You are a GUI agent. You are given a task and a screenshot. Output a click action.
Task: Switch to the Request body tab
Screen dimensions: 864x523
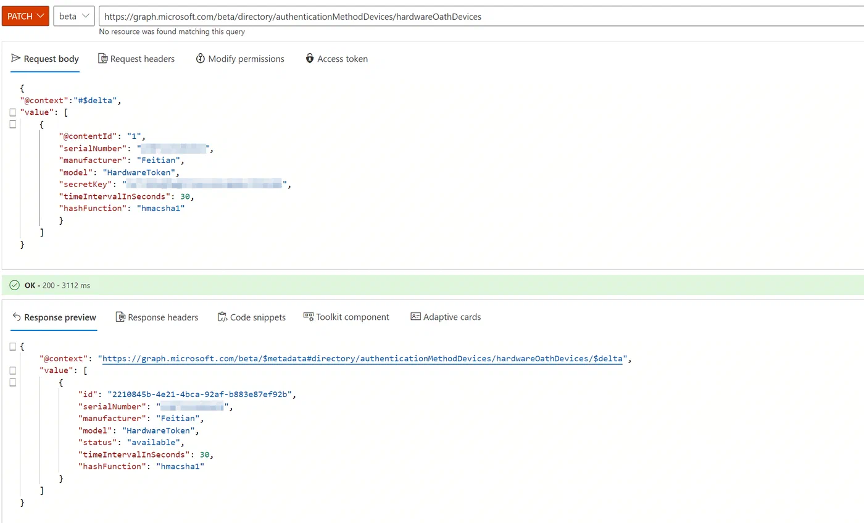pyautogui.click(x=45, y=59)
